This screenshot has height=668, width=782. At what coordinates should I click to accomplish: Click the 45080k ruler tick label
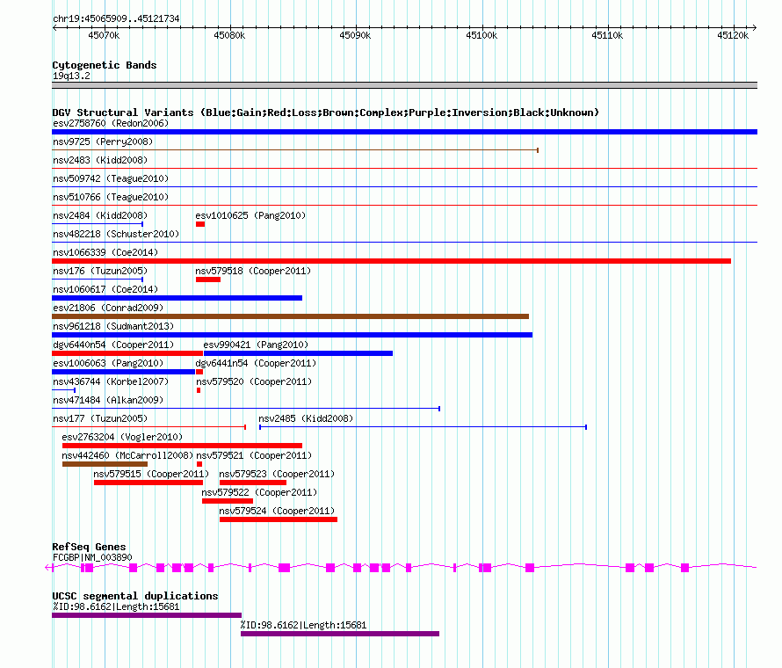(x=229, y=35)
